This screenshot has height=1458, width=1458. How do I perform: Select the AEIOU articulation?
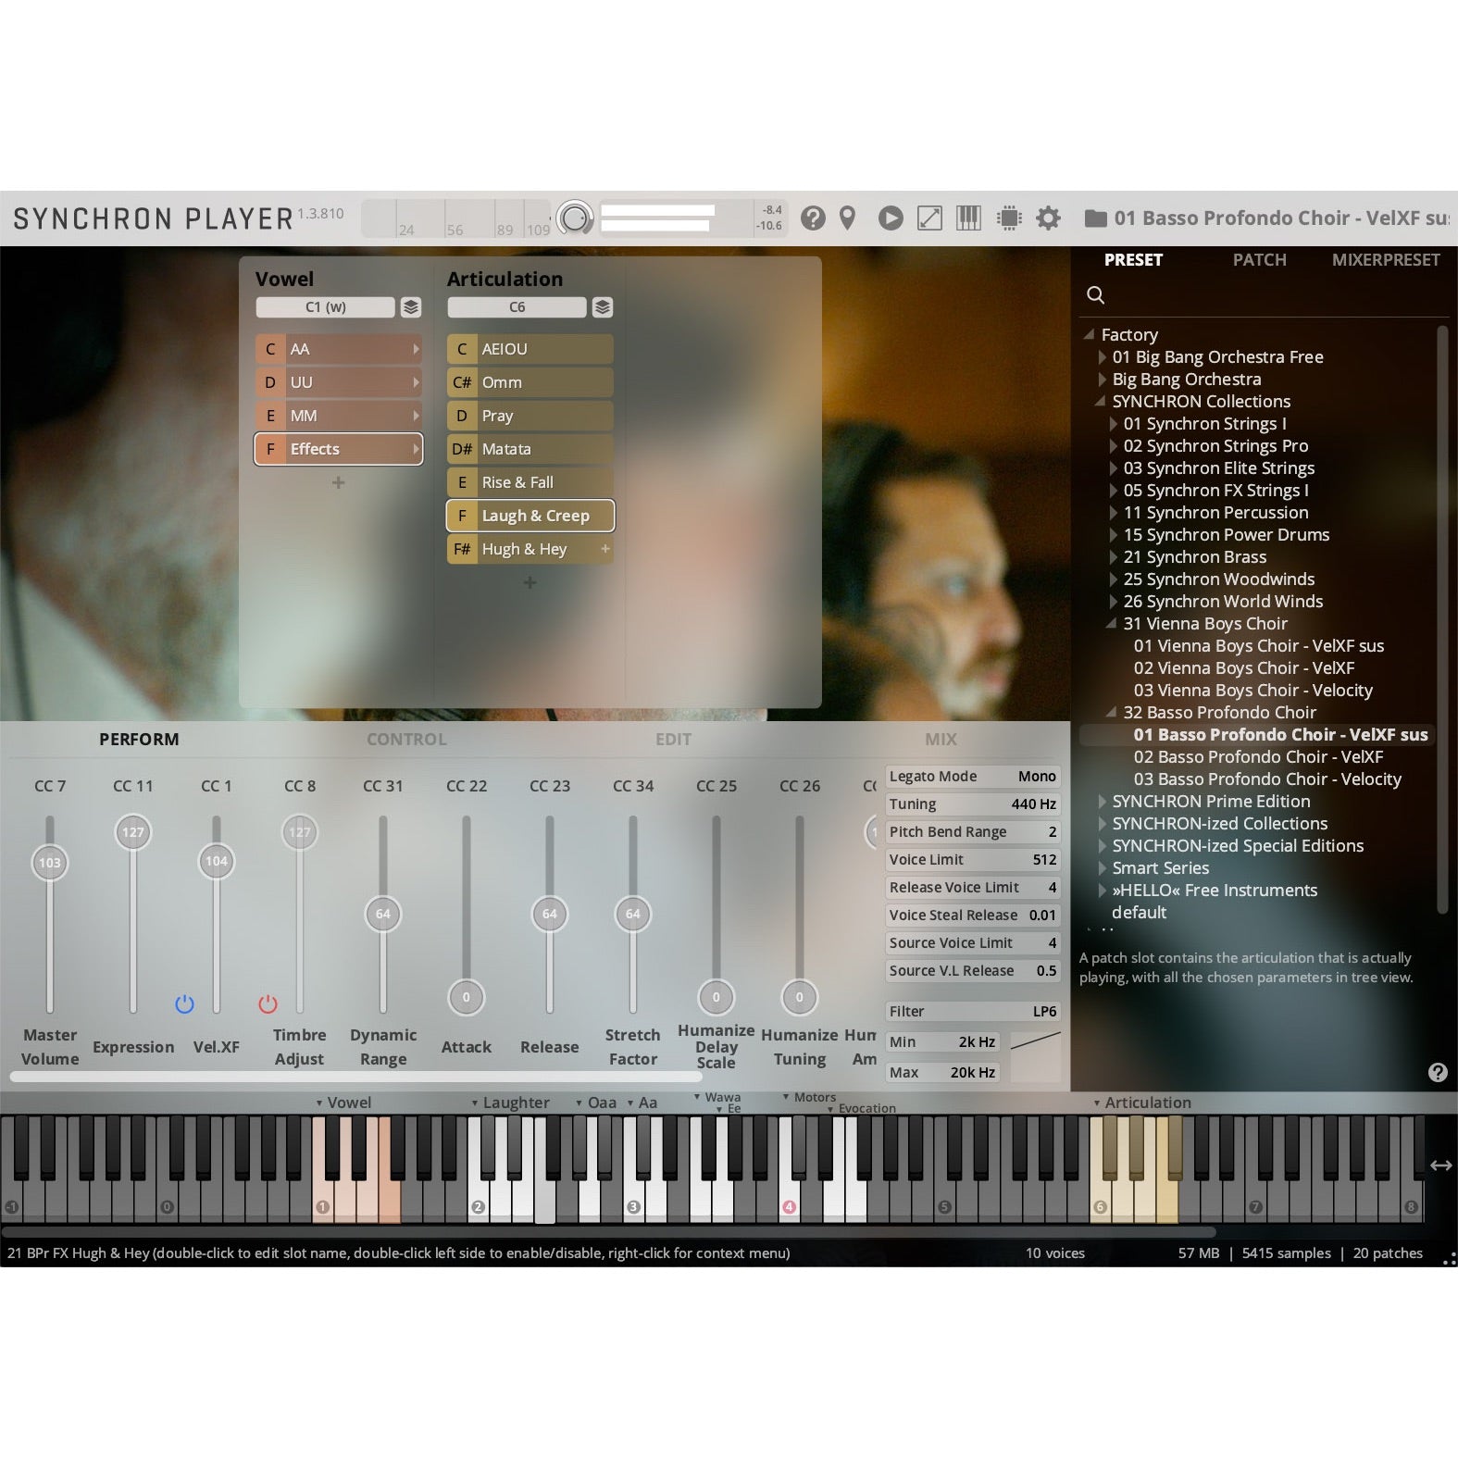pyautogui.click(x=530, y=349)
